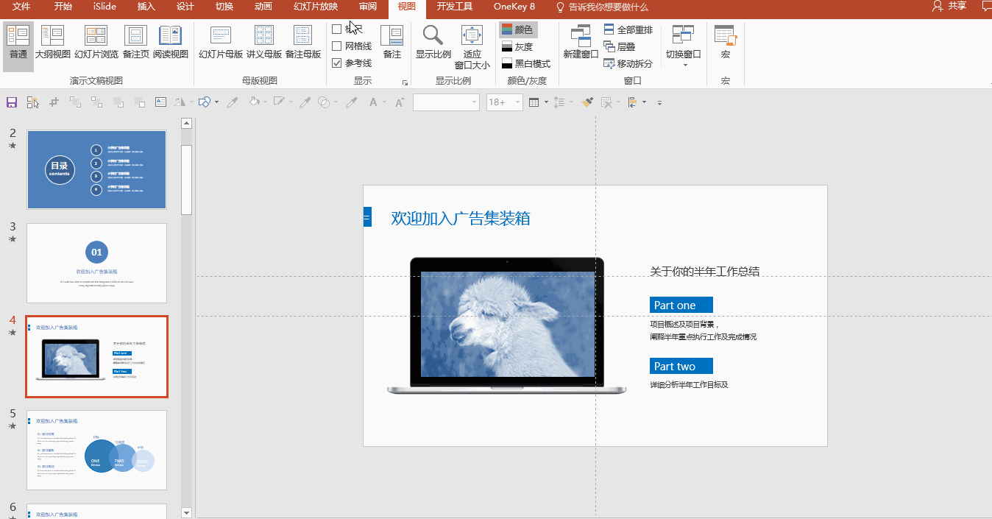Click the 关于你的半年工作总结 text
Screen dimensions: 992x519
(705, 272)
